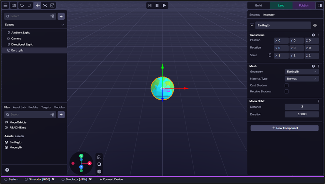Select the translate move gizmo tool

tap(37, 6)
